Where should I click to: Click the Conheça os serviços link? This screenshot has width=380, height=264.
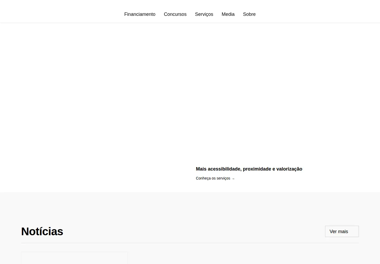tap(215, 178)
